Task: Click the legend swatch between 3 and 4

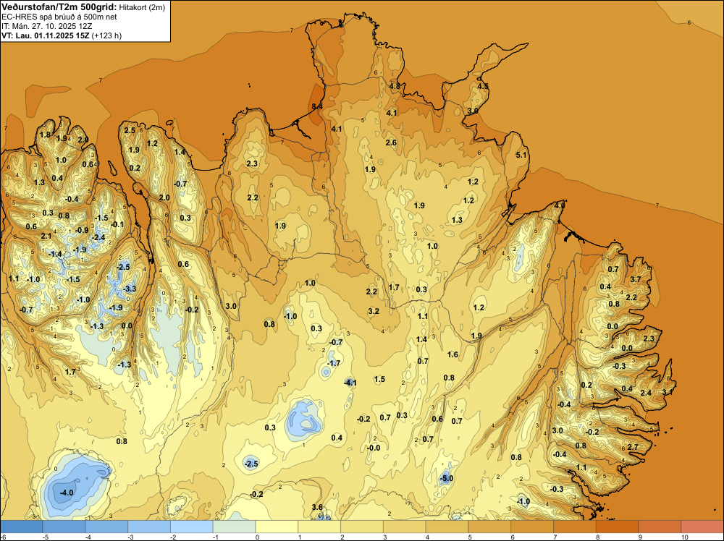Action: point(405,527)
